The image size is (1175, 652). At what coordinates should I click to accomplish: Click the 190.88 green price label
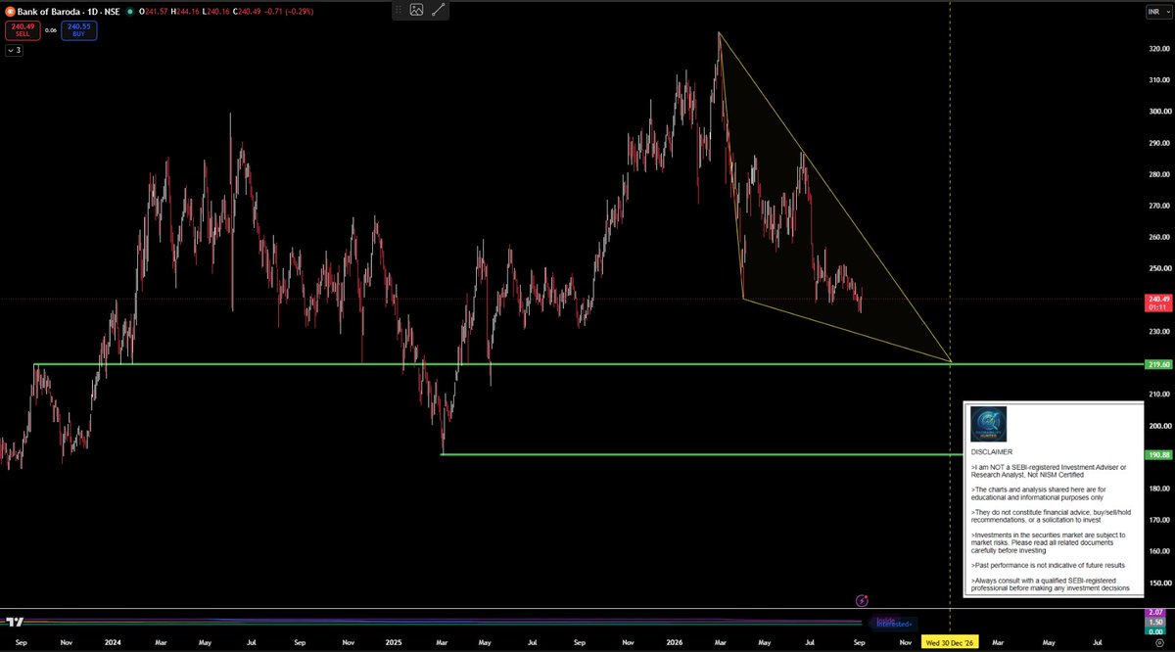tap(1158, 454)
